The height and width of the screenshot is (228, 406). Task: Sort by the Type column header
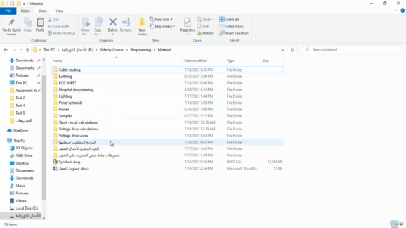pos(230,61)
